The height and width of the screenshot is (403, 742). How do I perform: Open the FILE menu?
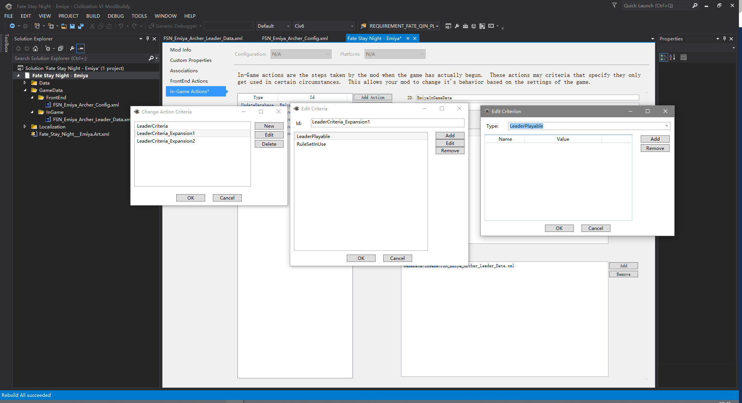pyautogui.click(x=9, y=16)
